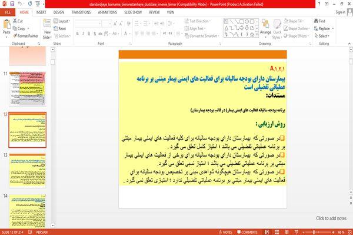Click the Replace command
The height and width of the screenshot is (235, 353).
(x=324, y=28)
